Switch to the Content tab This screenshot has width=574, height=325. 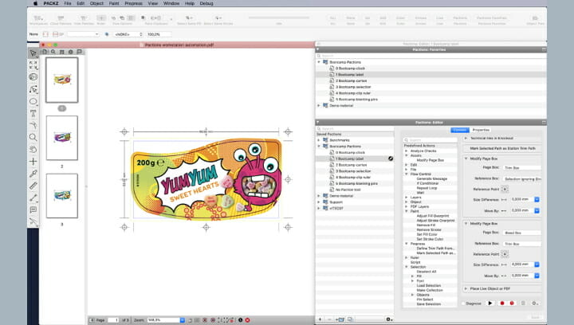pos(460,130)
